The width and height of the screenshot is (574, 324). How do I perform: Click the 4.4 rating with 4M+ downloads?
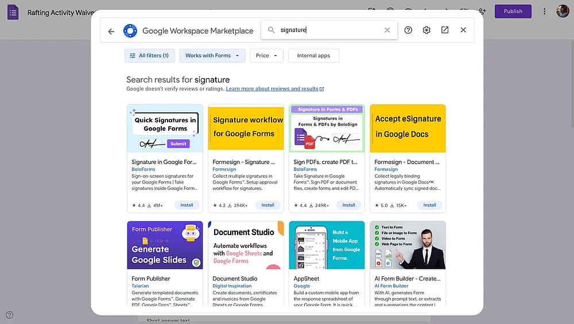(147, 205)
